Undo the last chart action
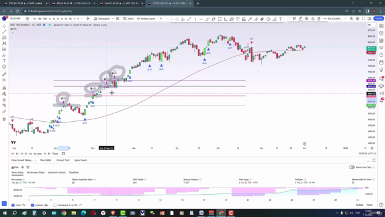 tap(161, 19)
